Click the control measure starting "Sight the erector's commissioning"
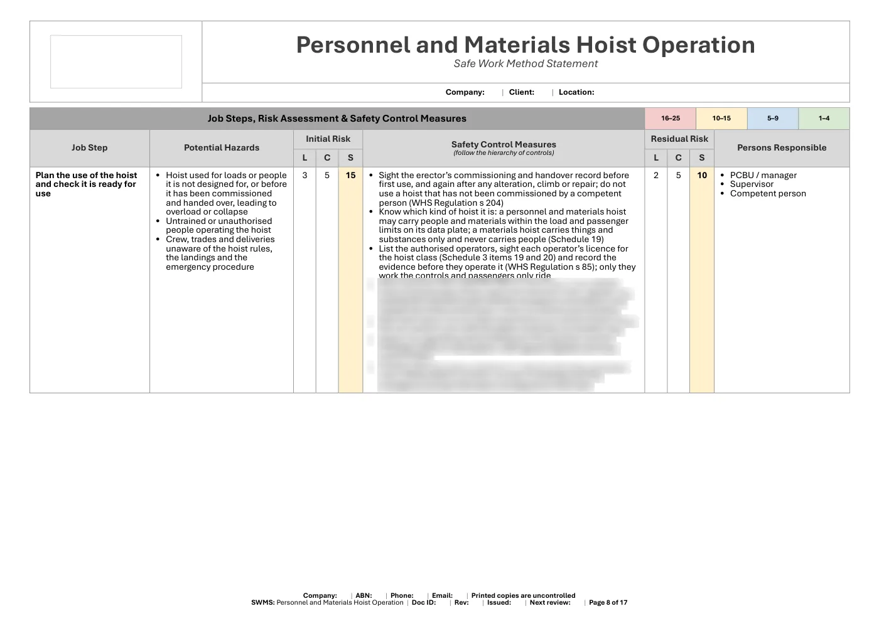The height and width of the screenshot is (621, 879). coord(504,189)
